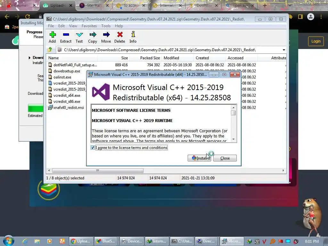Click the Visual Studio logo in the installer
This screenshot has height=246, width=328.
[x=101, y=92]
